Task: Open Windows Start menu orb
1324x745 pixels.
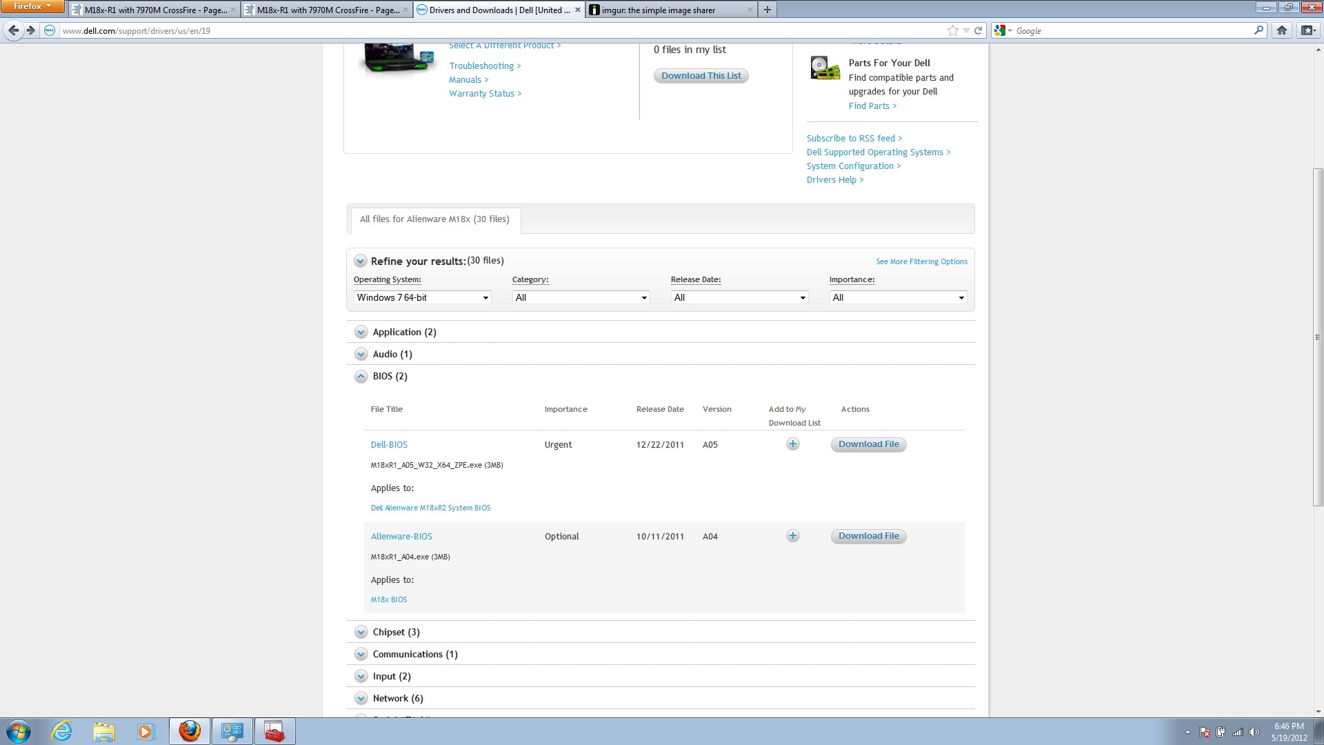Action: pos(19,731)
